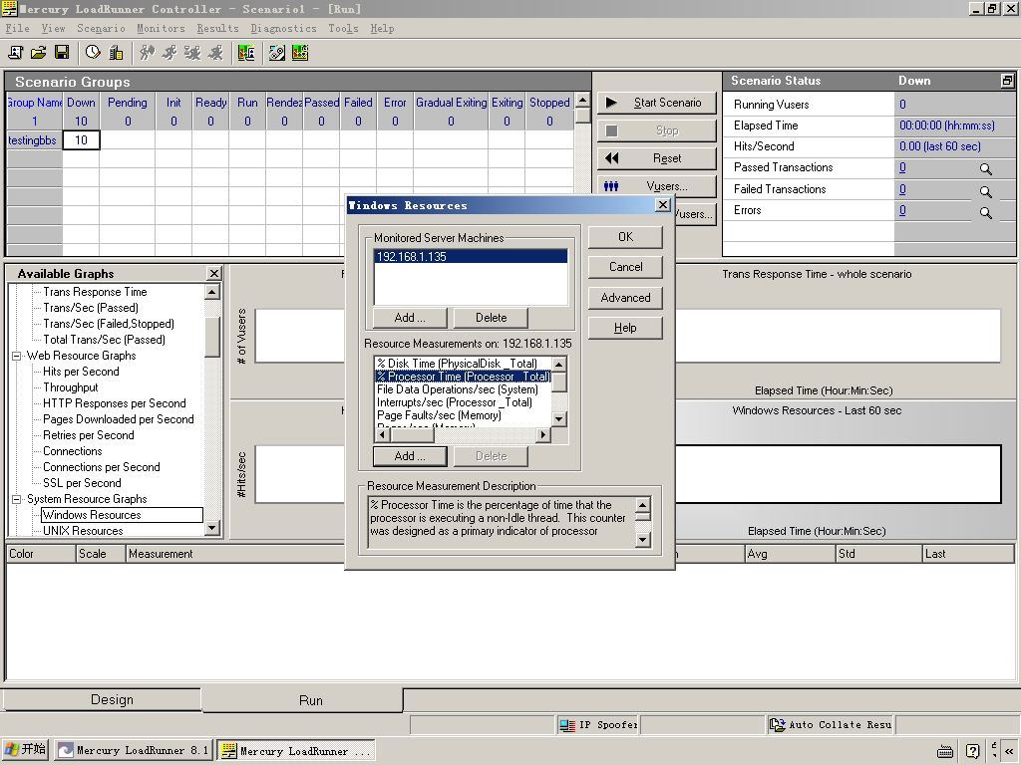Click OK in Windows Resources dialog
The image size is (1021, 765).
click(x=625, y=237)
